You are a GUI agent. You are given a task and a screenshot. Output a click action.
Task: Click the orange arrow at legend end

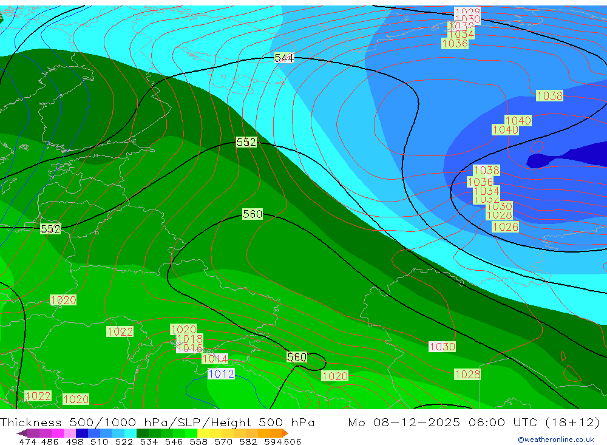(285, 433)
